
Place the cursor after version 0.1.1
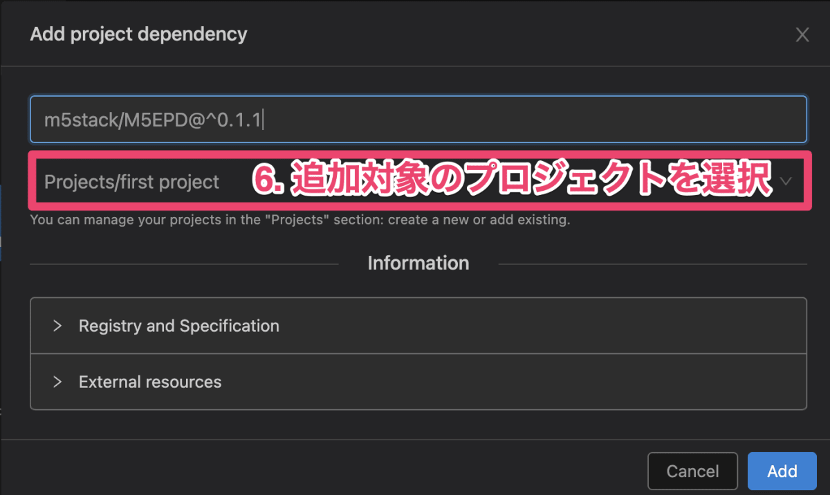[263, 120]
